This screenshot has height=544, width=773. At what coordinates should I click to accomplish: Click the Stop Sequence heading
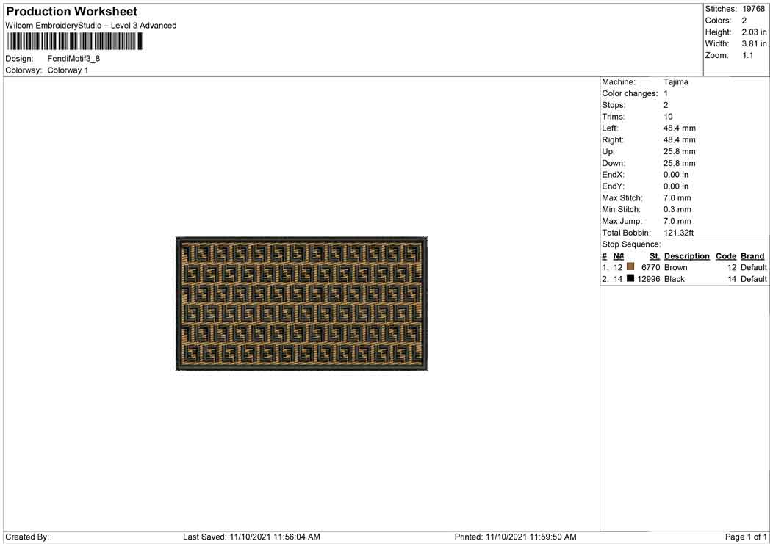631,244
